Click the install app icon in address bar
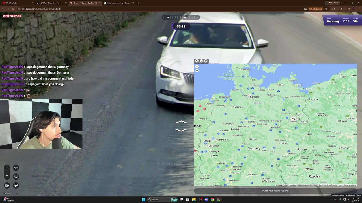Image resolution: width=362 pixels, height=203 pixels. click(305, 9)
